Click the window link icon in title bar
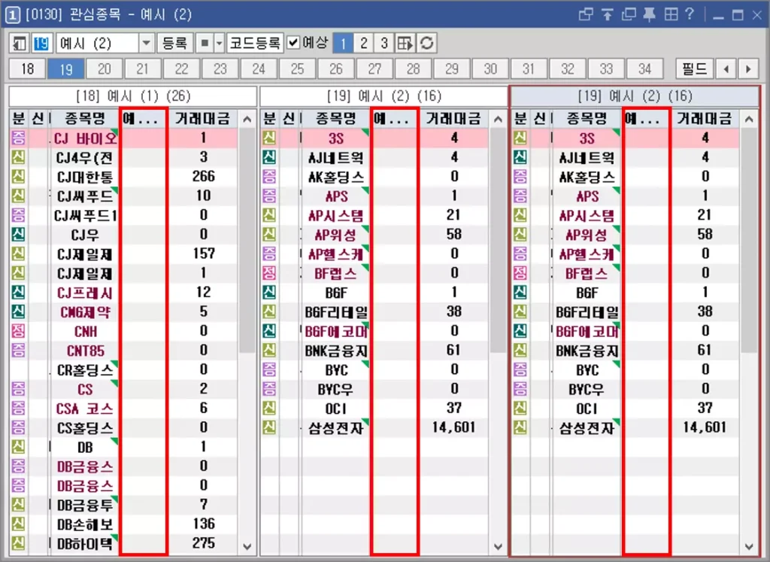Image resolution: width=770 pixels, height=562 pixels. (x=586, y=15)
